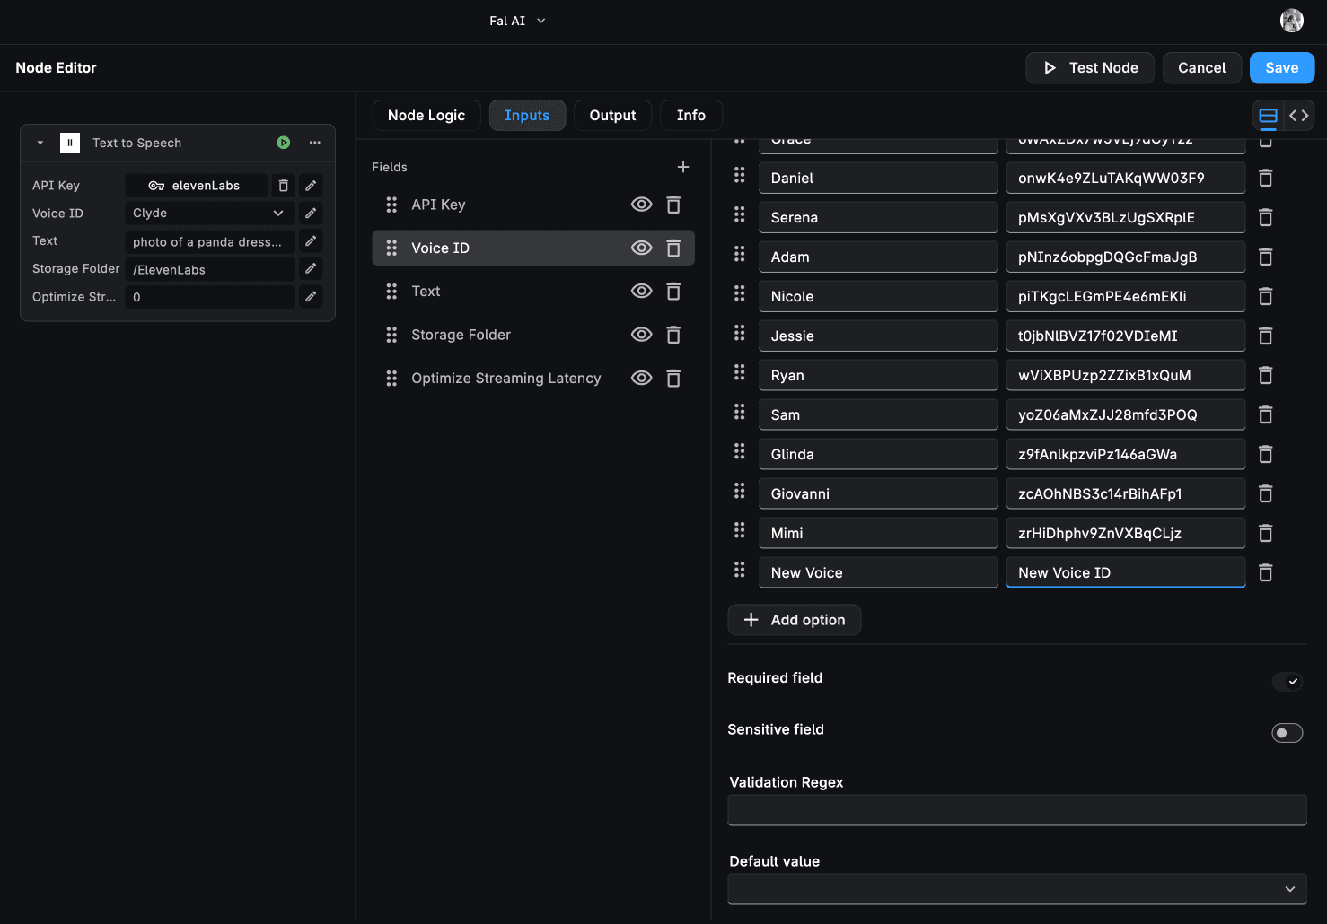Click the Save button
This screenshot has width=1327, height=924.
tap(1281, 68)
